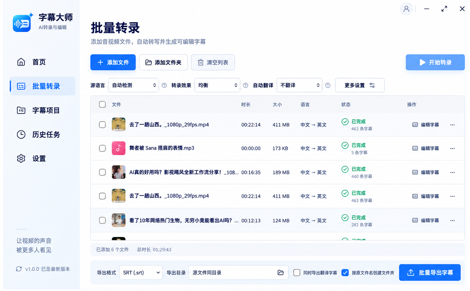The image size is (470, 291).
Task: Open the 自动翻译 不翻译 dropdown
Action: [x=299, y=85]
